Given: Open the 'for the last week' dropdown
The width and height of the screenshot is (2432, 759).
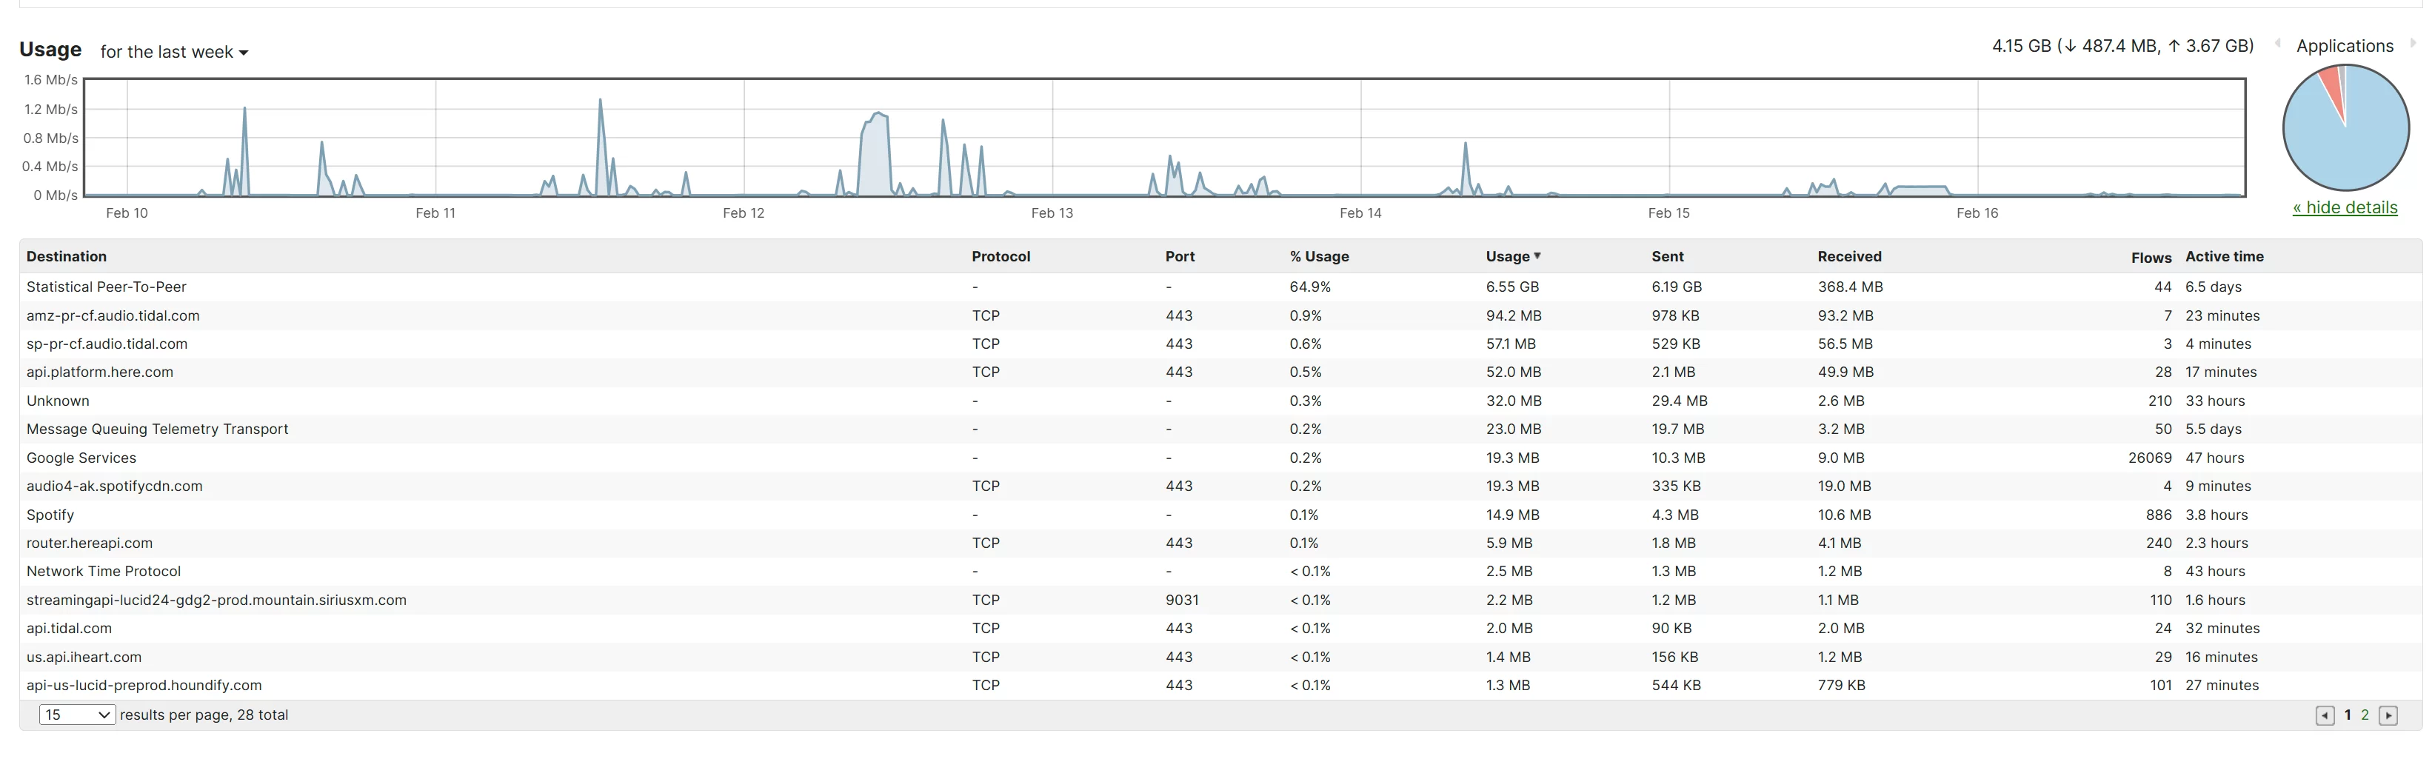Looking at the screenshot, I should point(174,52).
